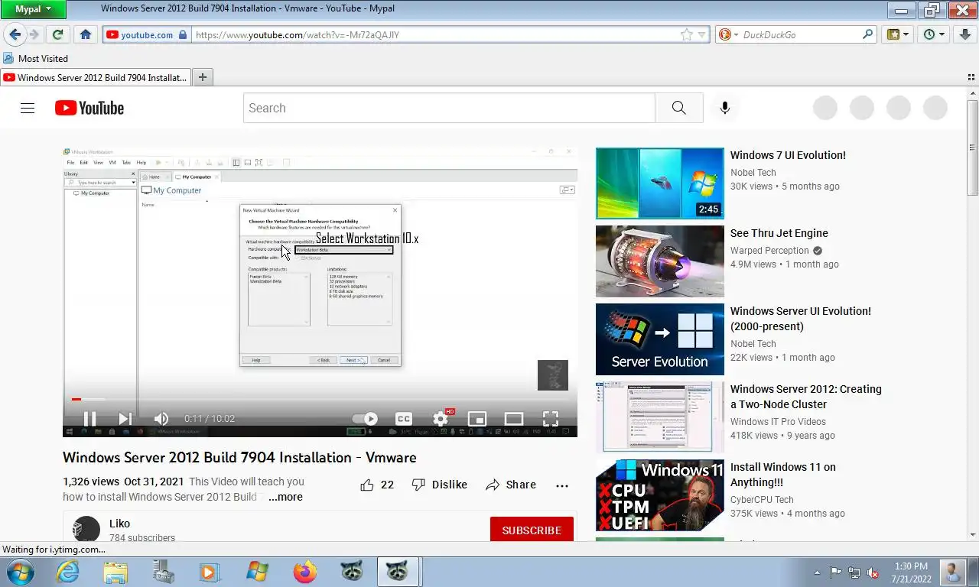
Task: Toggle closed captions CC
Action: 403,418
